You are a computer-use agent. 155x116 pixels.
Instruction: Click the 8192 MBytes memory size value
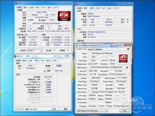(x=30, y=68)
